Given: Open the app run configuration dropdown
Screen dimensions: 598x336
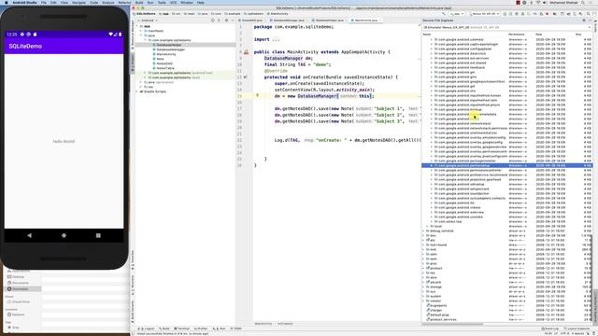Looking at the screenshot, I should 457,14.
